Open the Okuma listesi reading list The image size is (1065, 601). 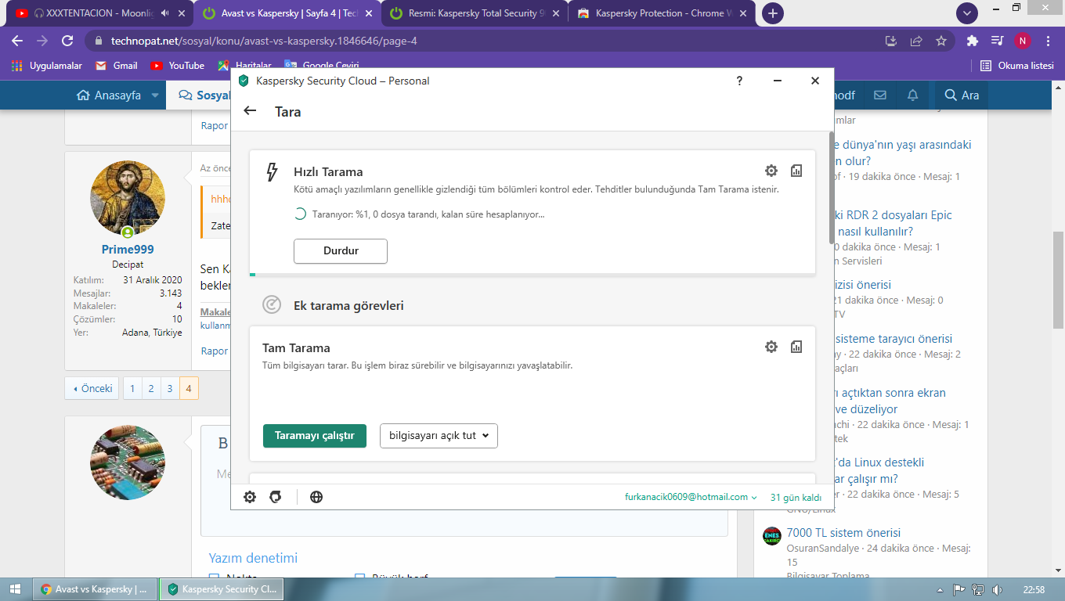pos(1017,66)
